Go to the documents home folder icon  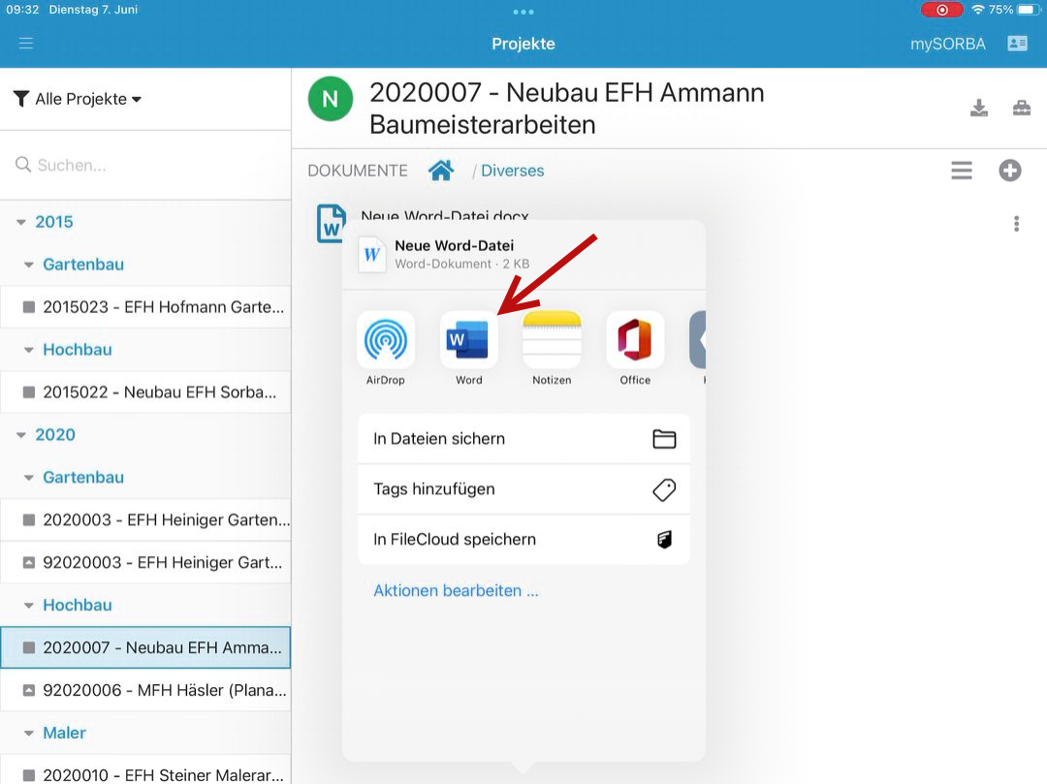[441, 171]
